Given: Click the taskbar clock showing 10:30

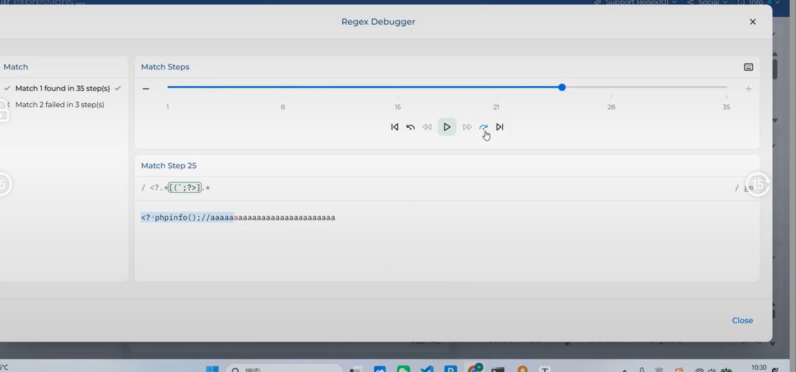Looking at the screenshot, I should pos(759,367).
